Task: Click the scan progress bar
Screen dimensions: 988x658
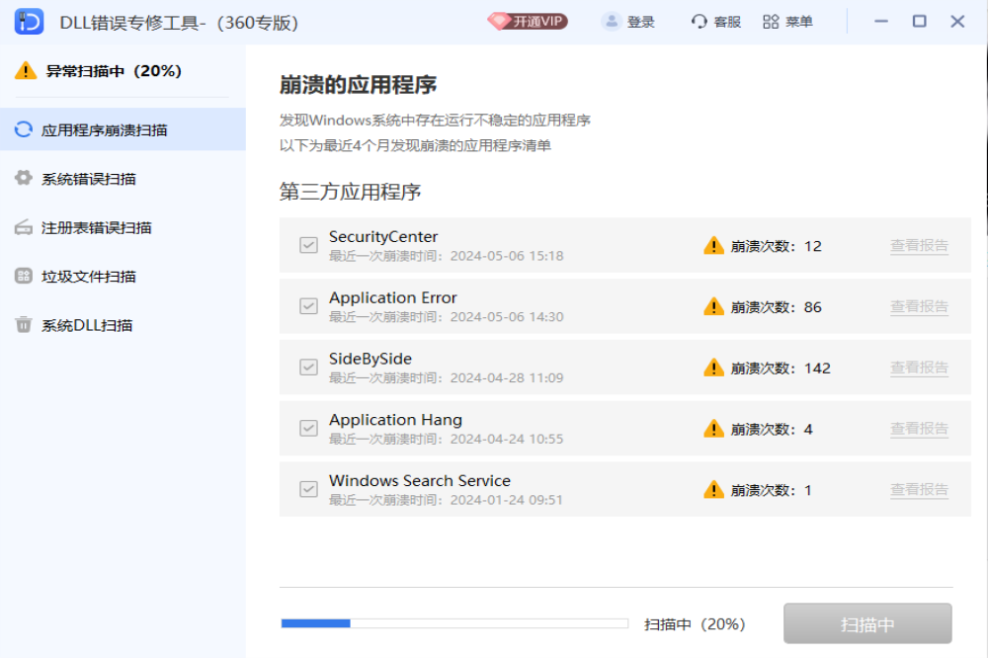Action: pyautogui.click(x=453, y=622)
